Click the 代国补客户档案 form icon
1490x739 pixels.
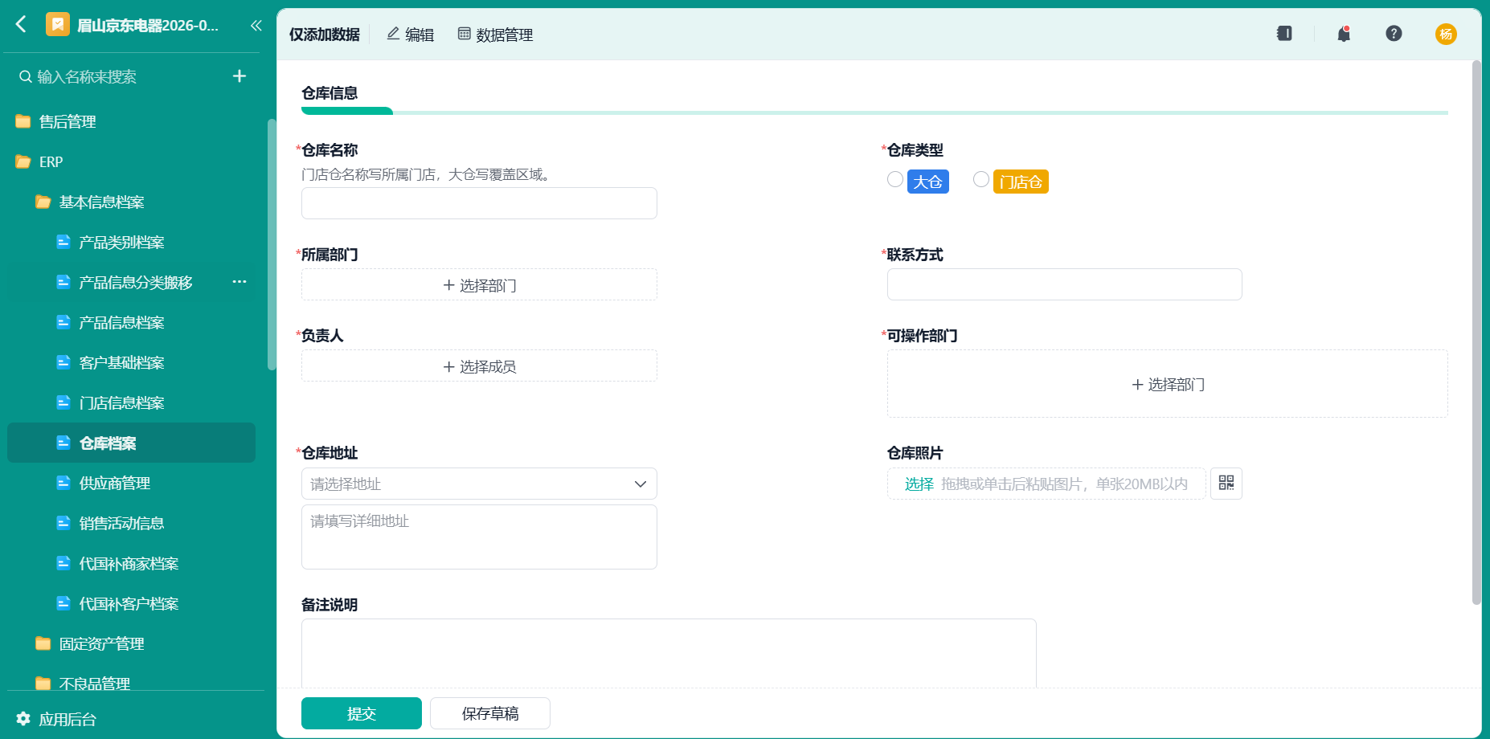point(63,603)
